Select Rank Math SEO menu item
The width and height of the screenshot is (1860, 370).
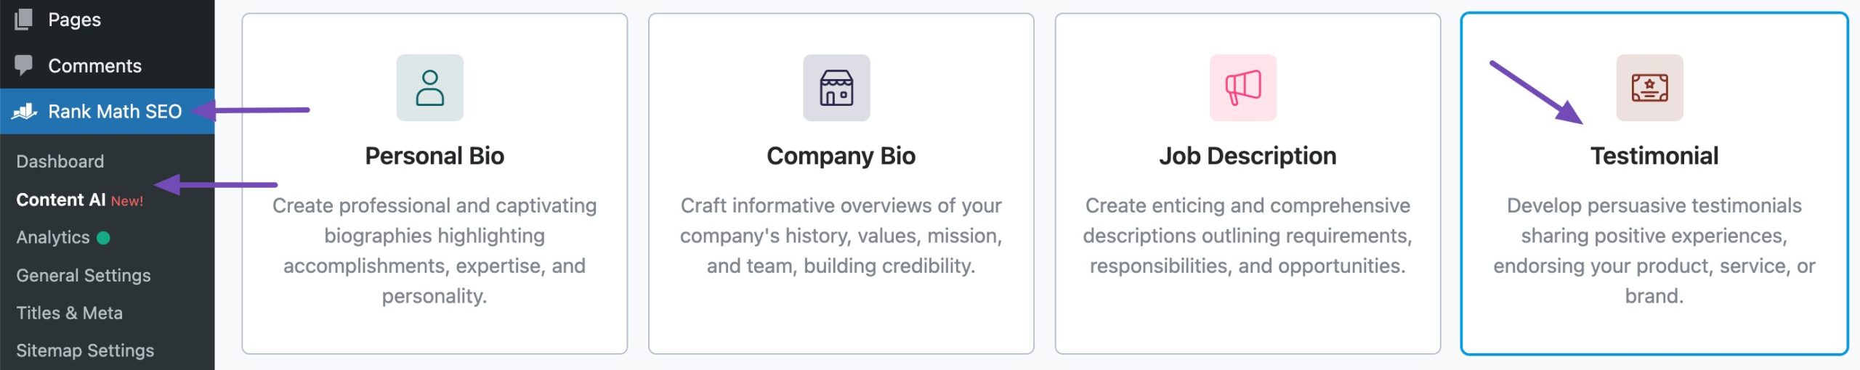coord(115,112)
